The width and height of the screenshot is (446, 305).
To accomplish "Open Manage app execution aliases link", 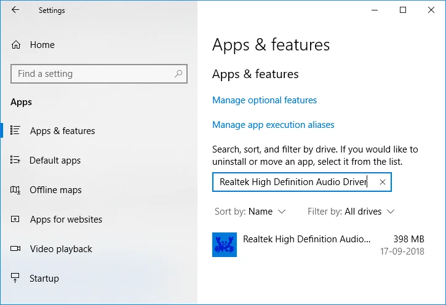I will tap(273, 125).
